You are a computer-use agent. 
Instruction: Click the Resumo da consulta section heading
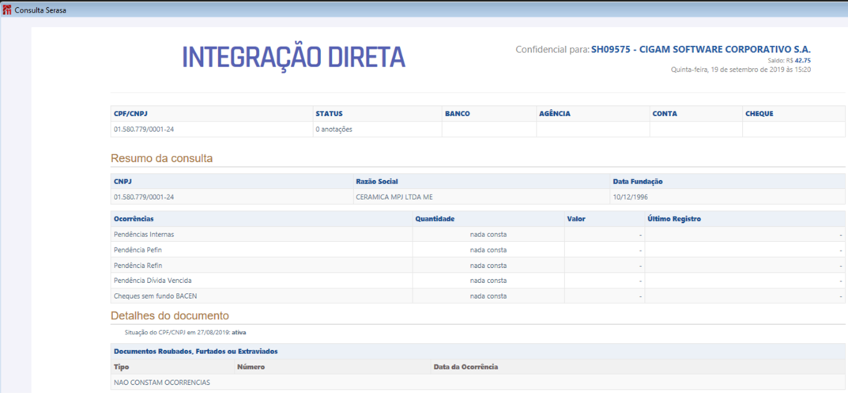[162, 159]
